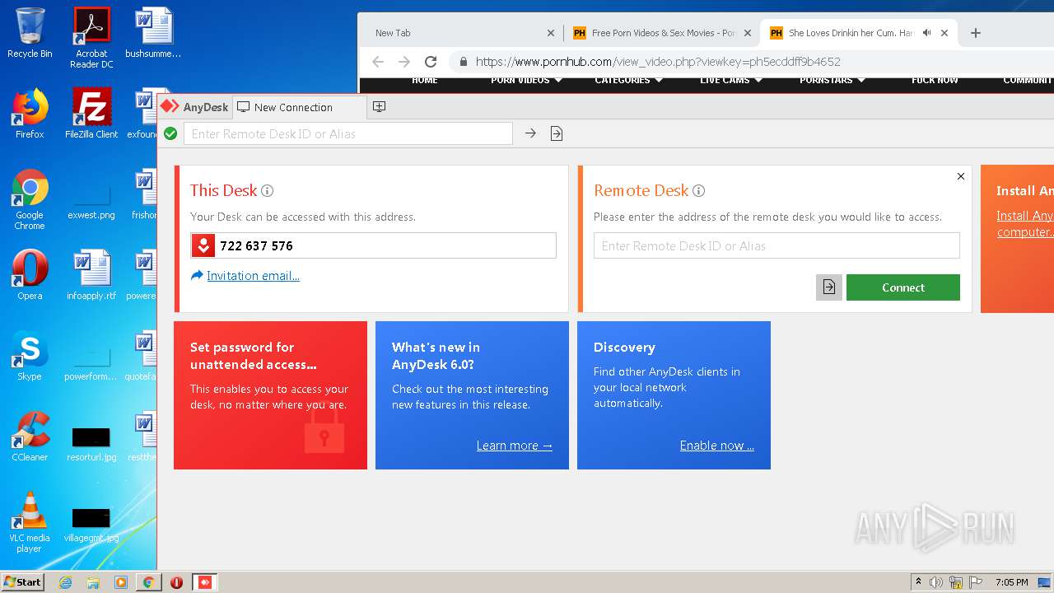Click the green Connect button

click(903, 287)
